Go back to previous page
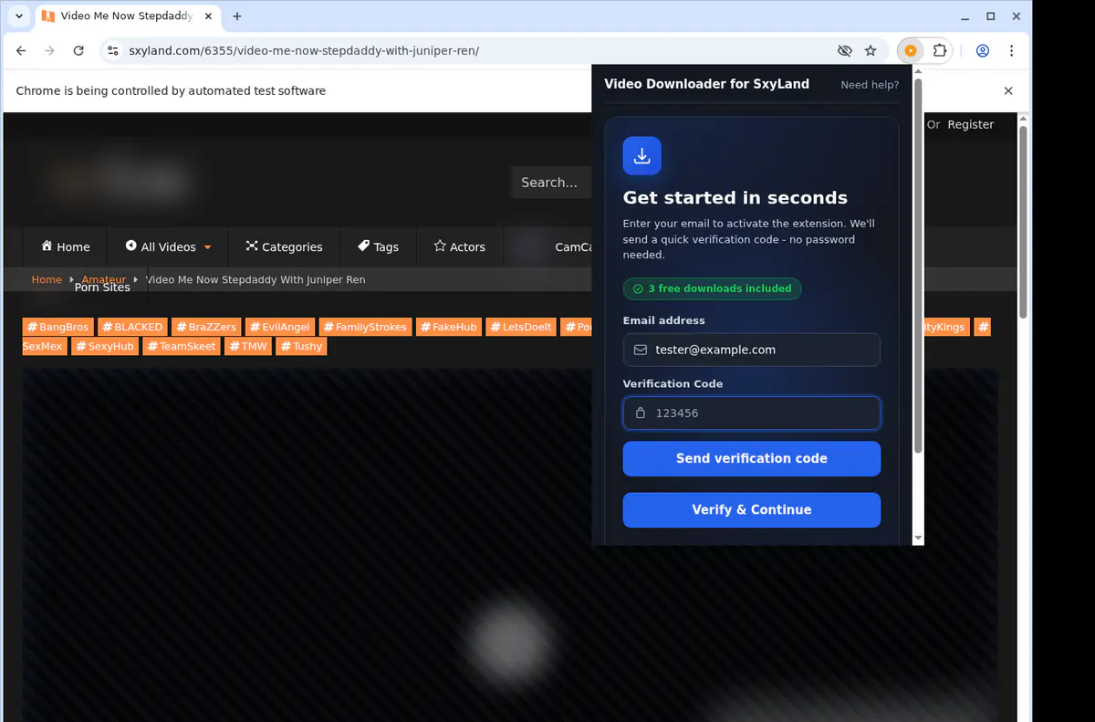Image resolution: width=1095 pixels, height=722 pixels. [21, 51]
